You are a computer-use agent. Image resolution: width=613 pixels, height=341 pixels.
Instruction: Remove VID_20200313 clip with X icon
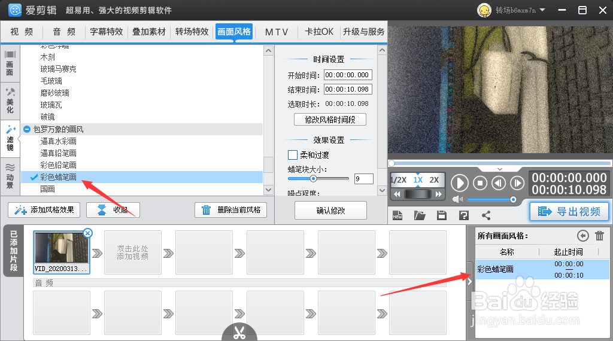(88, 233)
